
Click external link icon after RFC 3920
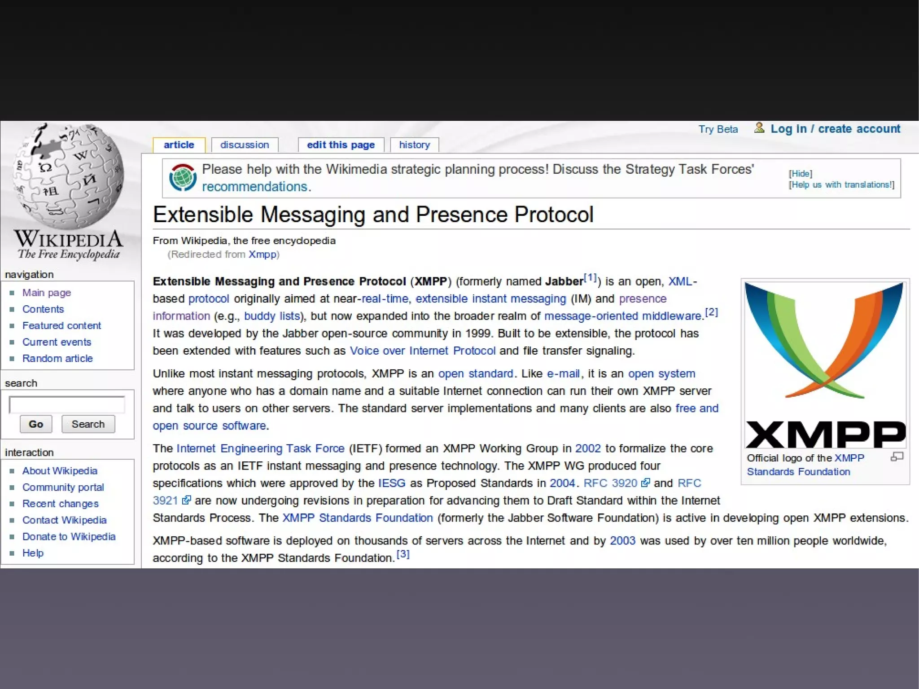pos(645,483)
